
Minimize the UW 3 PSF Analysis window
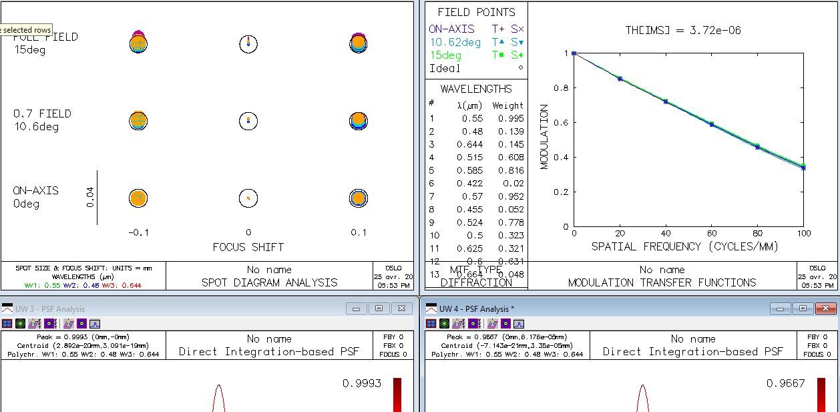356,308
